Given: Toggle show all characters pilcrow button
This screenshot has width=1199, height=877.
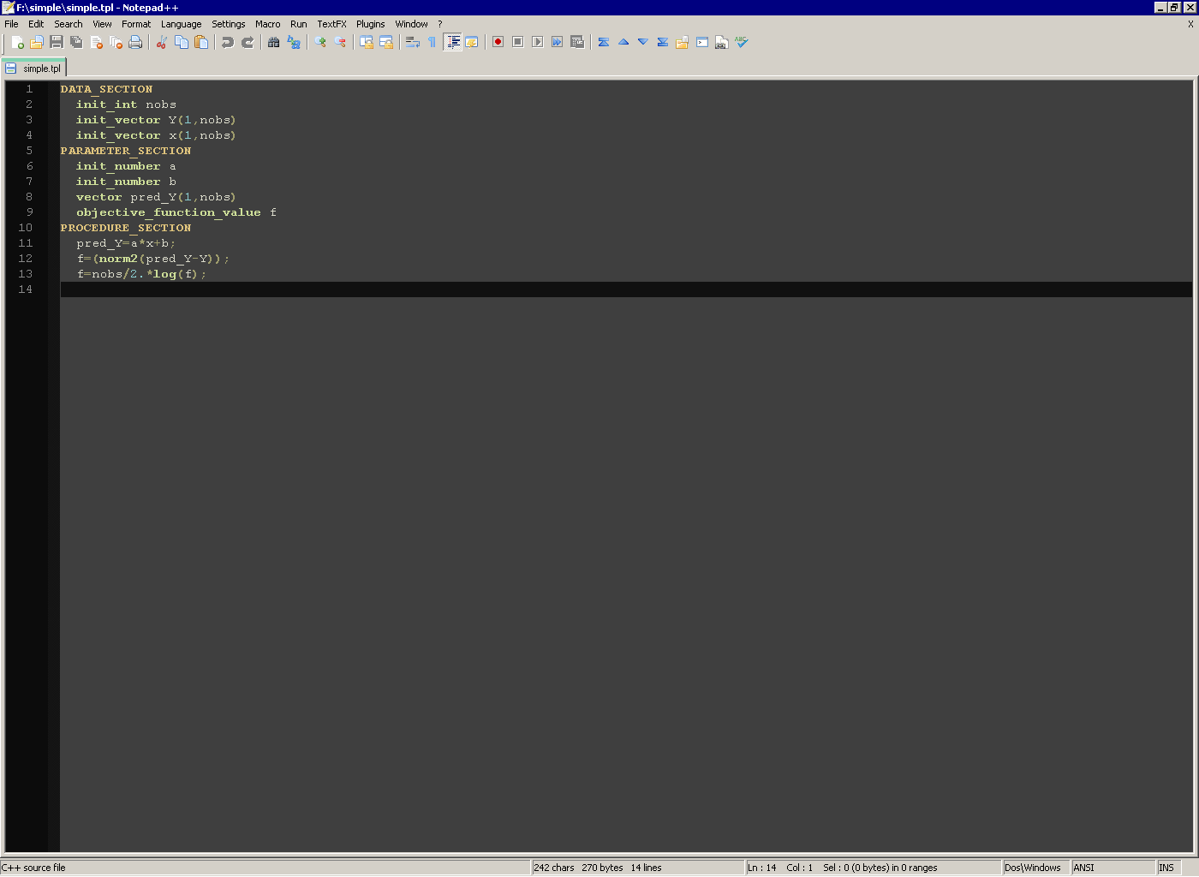Looking at the screenshot, I should point(432,42).
